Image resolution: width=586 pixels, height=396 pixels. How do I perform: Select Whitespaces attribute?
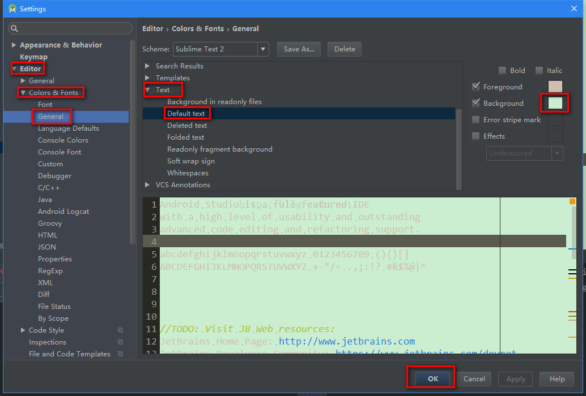tap(188, 173)
